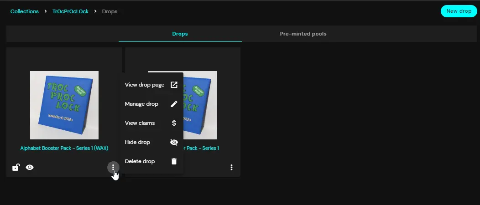480x205 pixels.
Task: Click the Drops breadcrumb text
Action: pos(110,11)
